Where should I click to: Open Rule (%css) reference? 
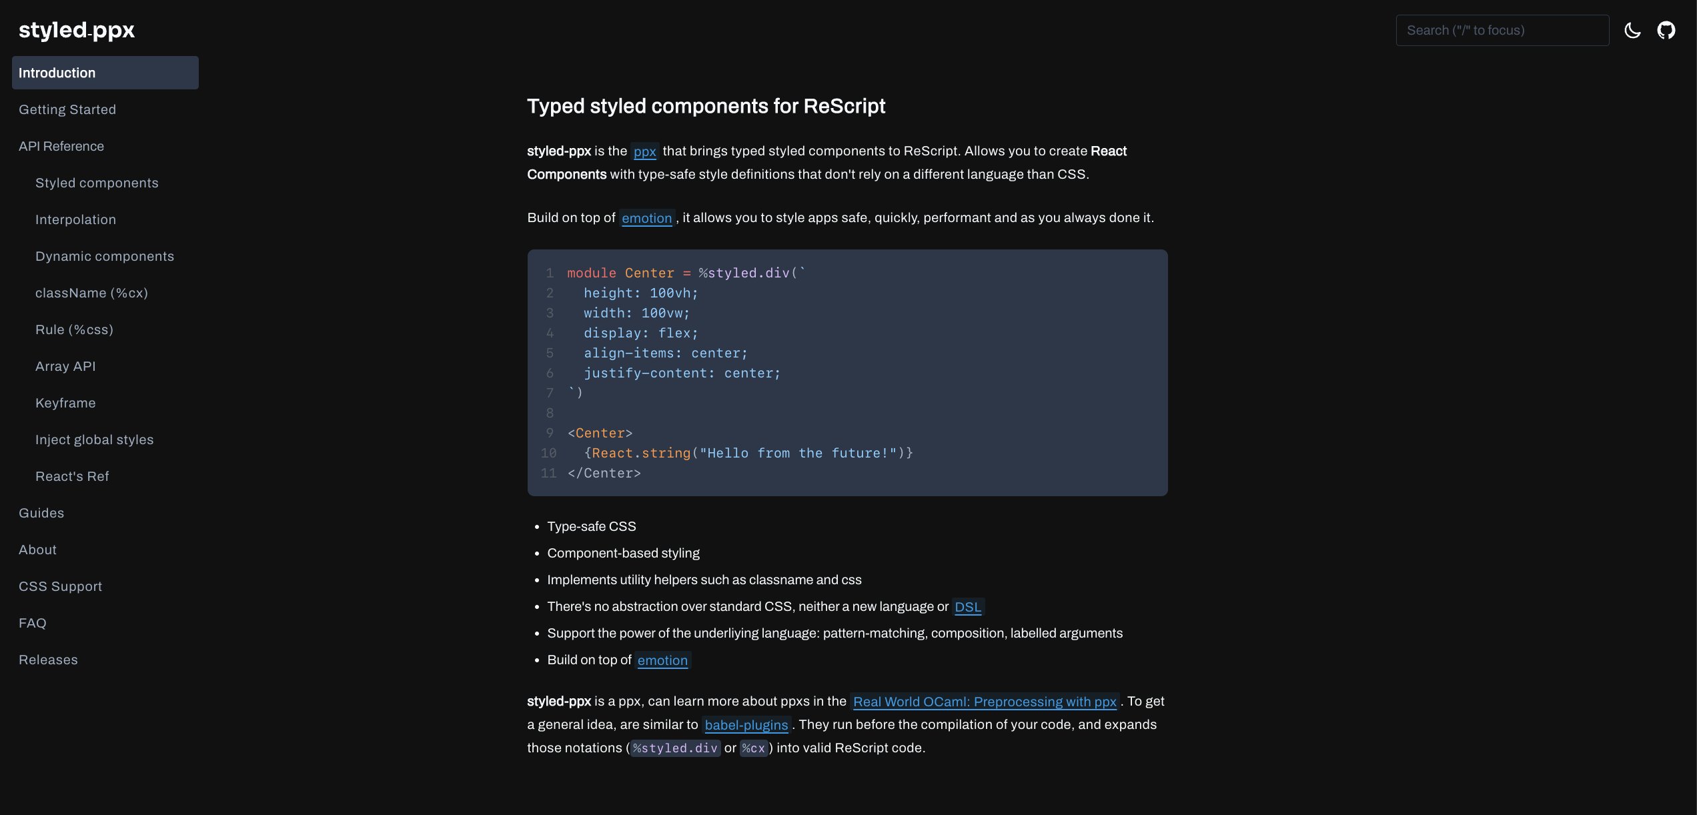(74, 329)
